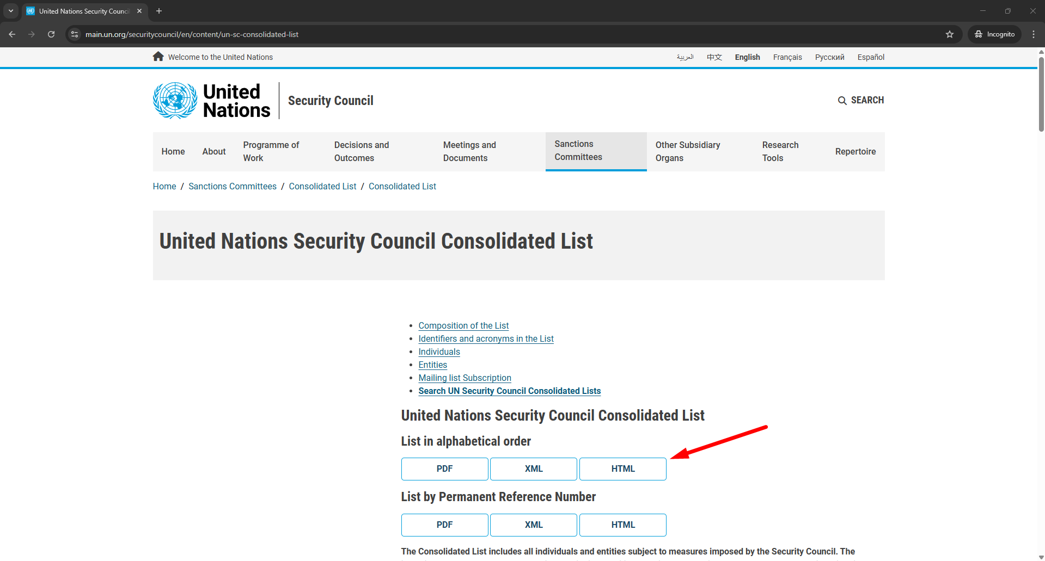This screenshot has height=561, width=1045.
Task: Close the United Nations Security Council tab
Action: click(139, 11)
